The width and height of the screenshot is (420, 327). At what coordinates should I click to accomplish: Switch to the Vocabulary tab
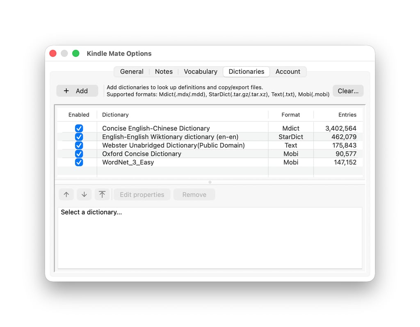point(200,71)
